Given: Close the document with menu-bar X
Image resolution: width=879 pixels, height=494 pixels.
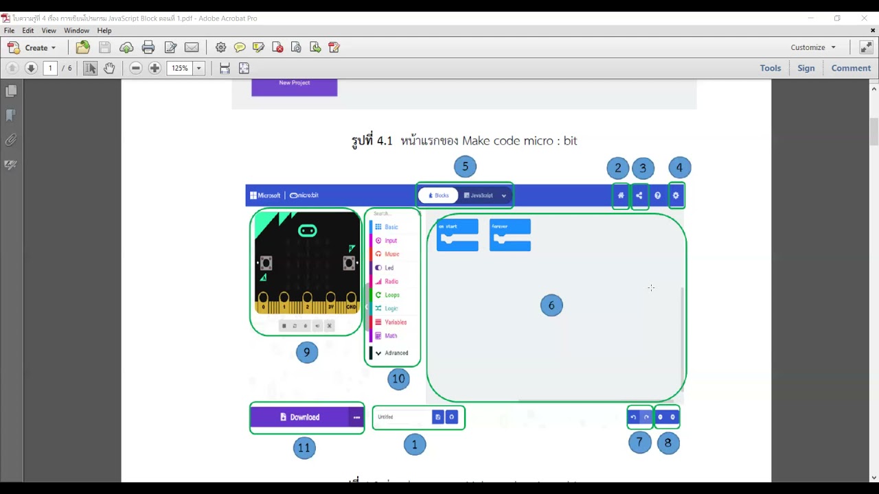Looking at the screenshot, I should tap(874, 31).
